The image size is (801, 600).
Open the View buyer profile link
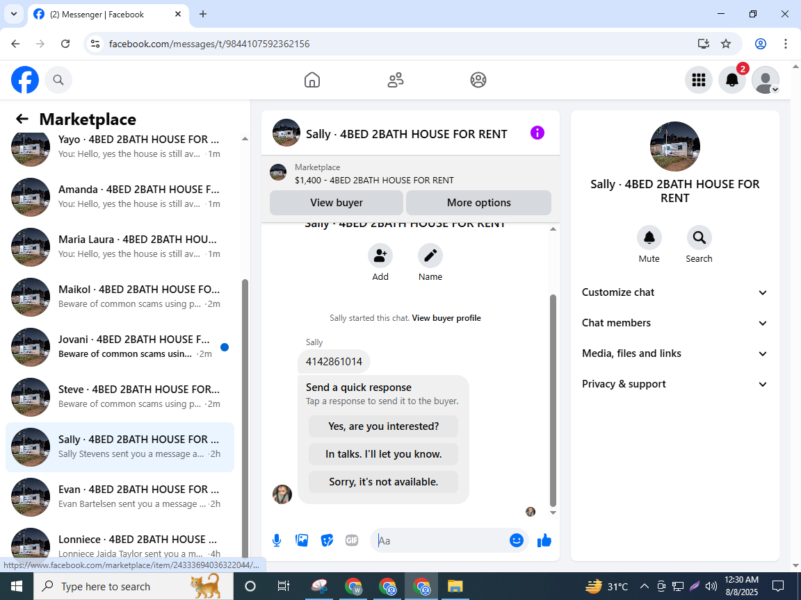pos(446,318)
